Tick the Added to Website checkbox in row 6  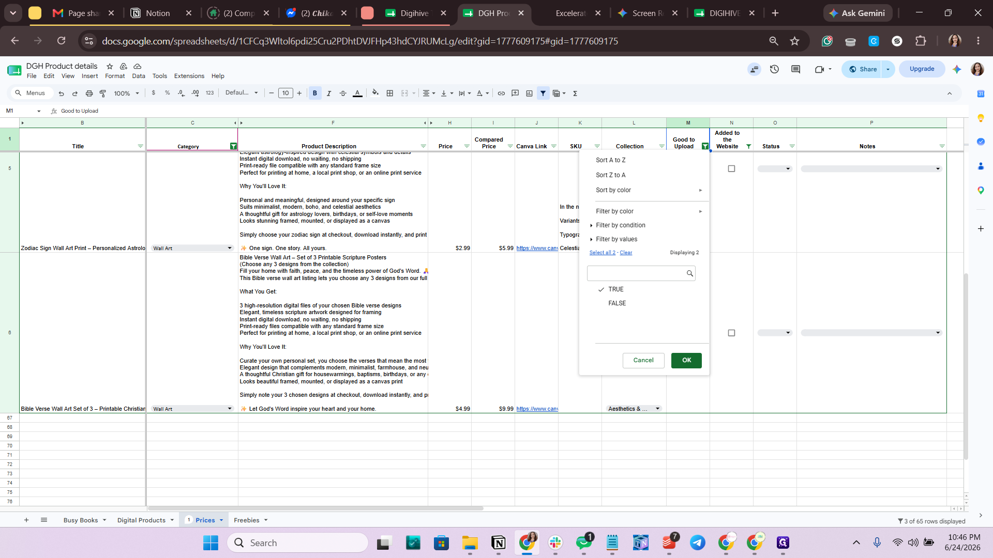click(x=731, y=333)
